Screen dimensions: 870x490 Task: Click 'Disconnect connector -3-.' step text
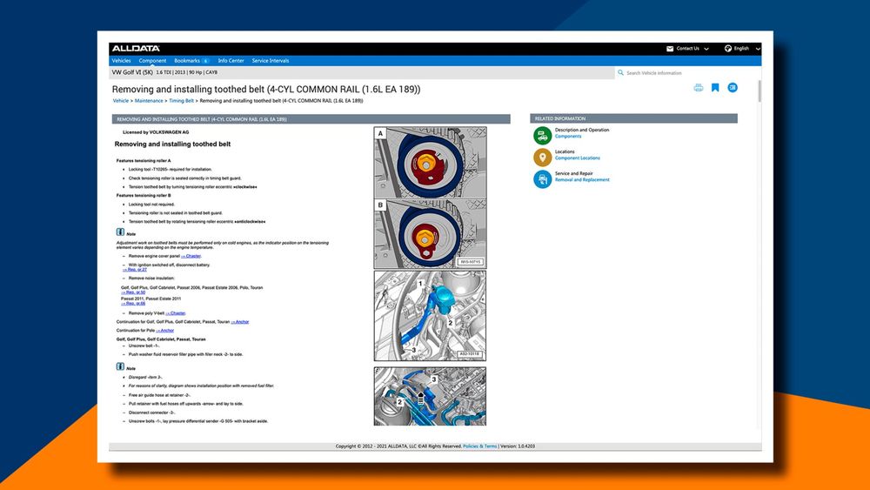[152, 413]
